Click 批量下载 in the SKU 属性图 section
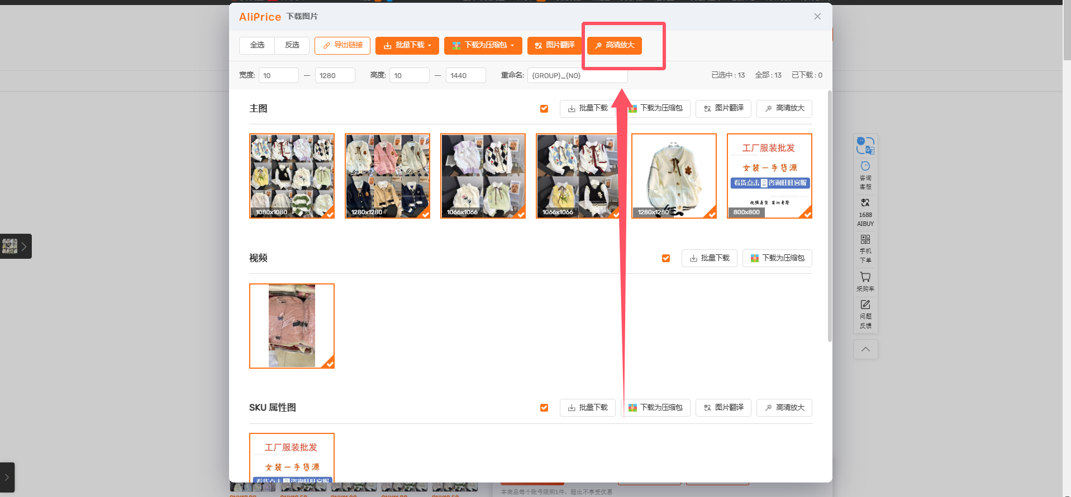Image resolution: width=1071 pixels, height=497 pixels. coord(588,408)
